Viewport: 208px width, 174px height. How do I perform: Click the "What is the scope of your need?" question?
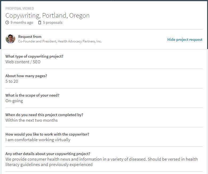coord(32,95)
